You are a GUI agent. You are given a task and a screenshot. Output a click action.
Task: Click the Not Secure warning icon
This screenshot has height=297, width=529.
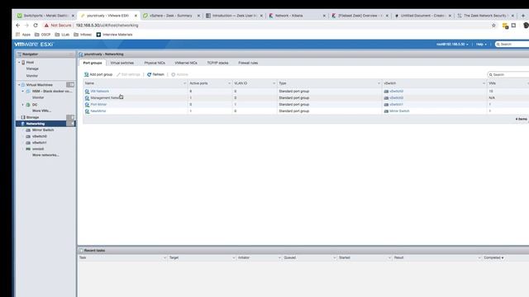click(46, 26)
